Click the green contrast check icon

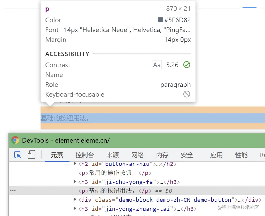pyautogui.click(x=187, y=65)
